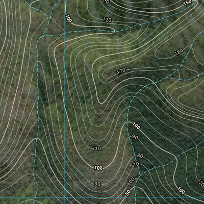
Task: Select the 80 contour elevation label
Action: [x=140, y=156]
